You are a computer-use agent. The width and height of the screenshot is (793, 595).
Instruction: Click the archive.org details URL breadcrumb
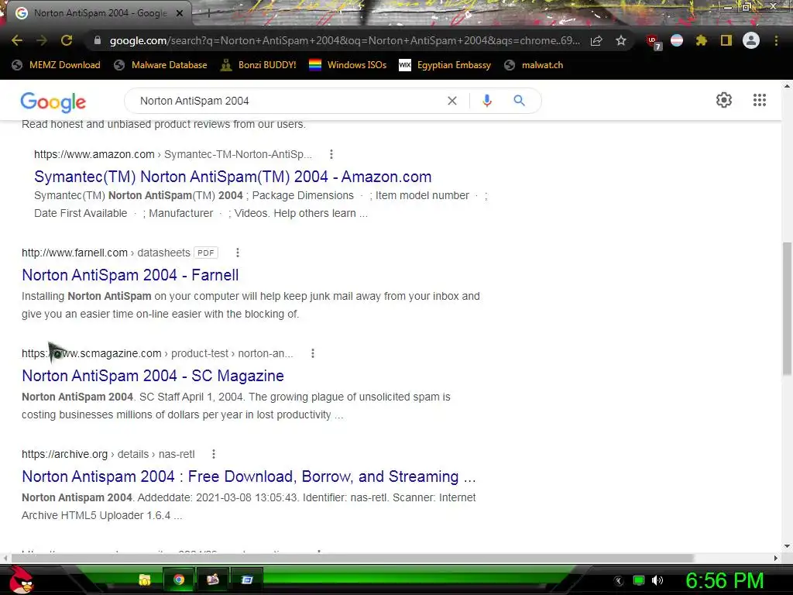[x=108, y=454]
